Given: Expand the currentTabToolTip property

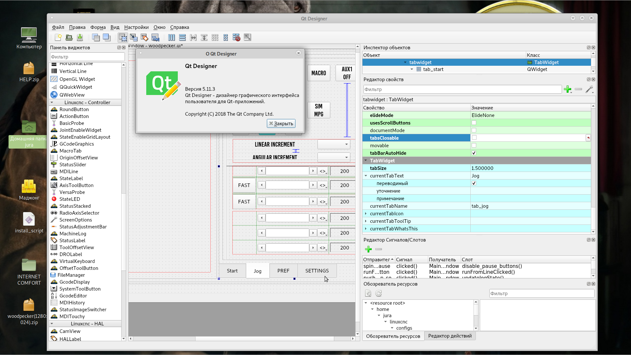Looking at the screenshot, I should (x=365, y=221).
